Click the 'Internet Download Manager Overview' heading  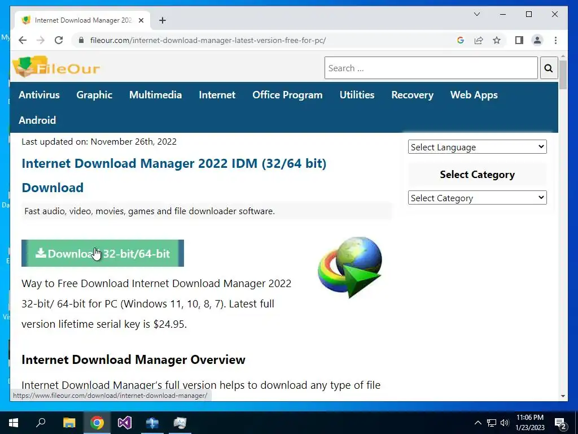133,359
